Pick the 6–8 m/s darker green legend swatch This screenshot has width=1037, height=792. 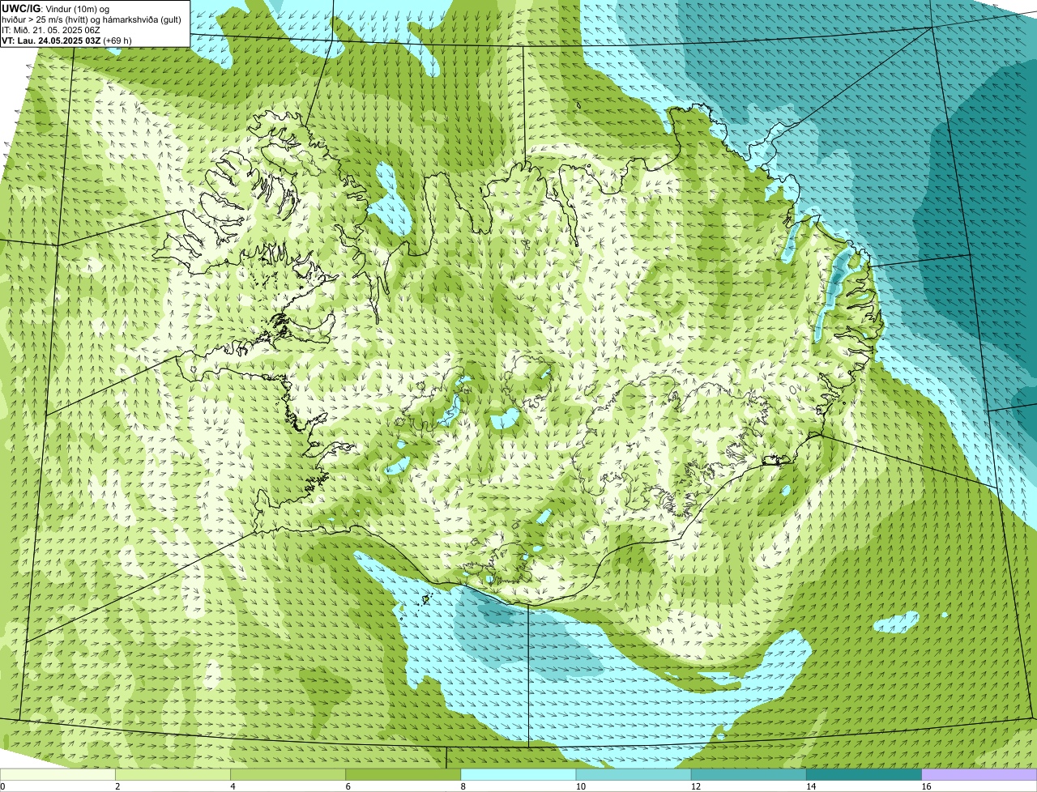pyautogui.click(x=403, y=775)
